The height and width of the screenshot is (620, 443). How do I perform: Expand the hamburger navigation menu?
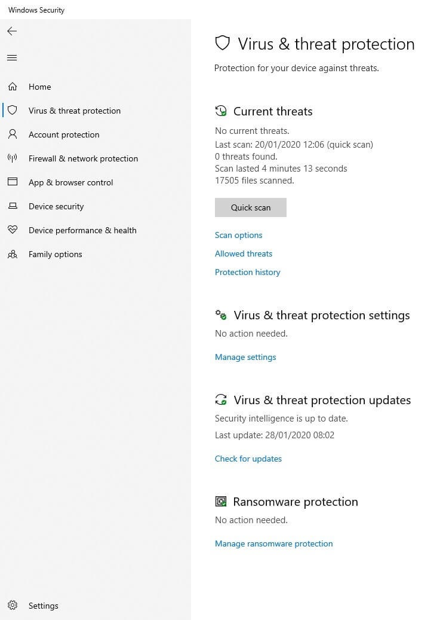12,58
